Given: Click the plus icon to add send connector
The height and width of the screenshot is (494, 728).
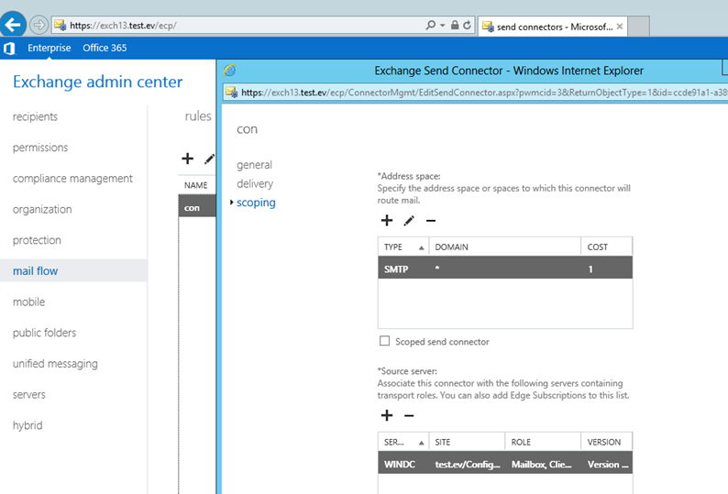Looking at the screenshot, I should [x=188, y=159].
